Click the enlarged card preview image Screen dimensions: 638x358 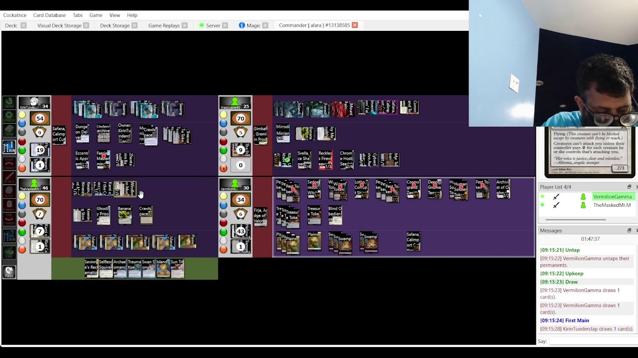(590, 152)
